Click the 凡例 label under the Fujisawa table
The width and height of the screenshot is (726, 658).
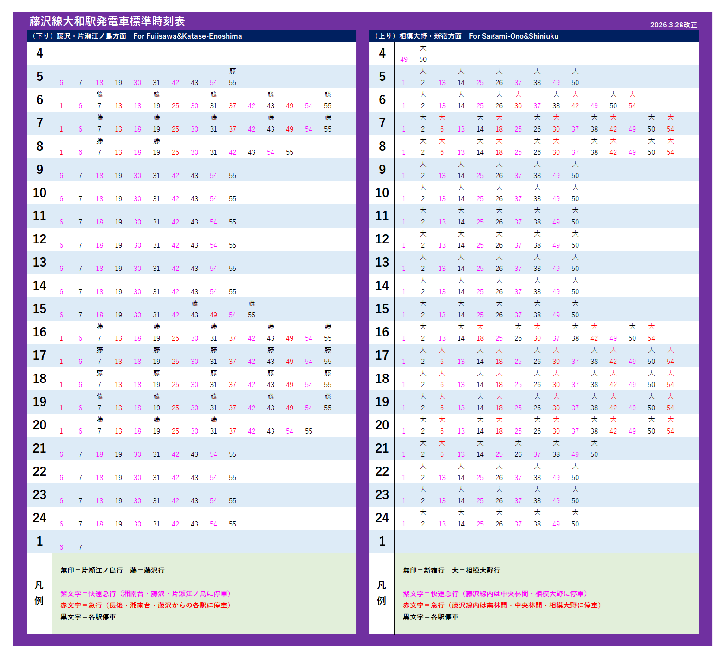pyautogui.click(x=39, y=593)
